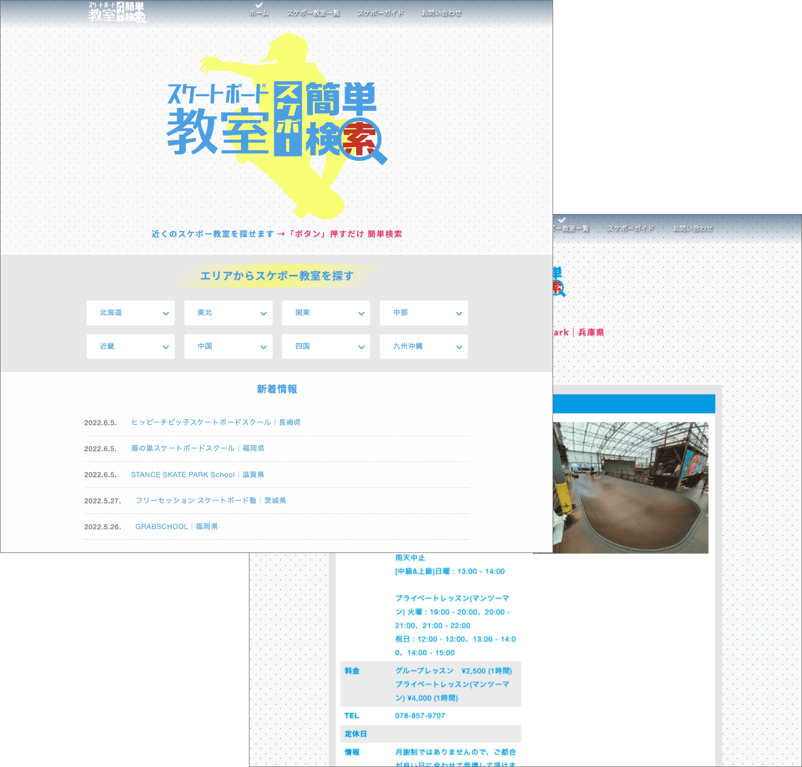Screen dimensions: 802x767
Task: Open the 雁の巣スケートボードスクール｜福岡県 news link
Action: coord(197,448)
